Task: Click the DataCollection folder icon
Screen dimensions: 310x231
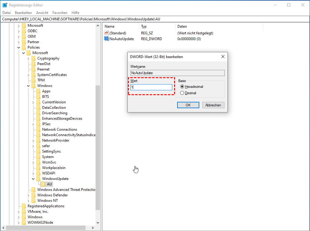Action: coord(38,108)
